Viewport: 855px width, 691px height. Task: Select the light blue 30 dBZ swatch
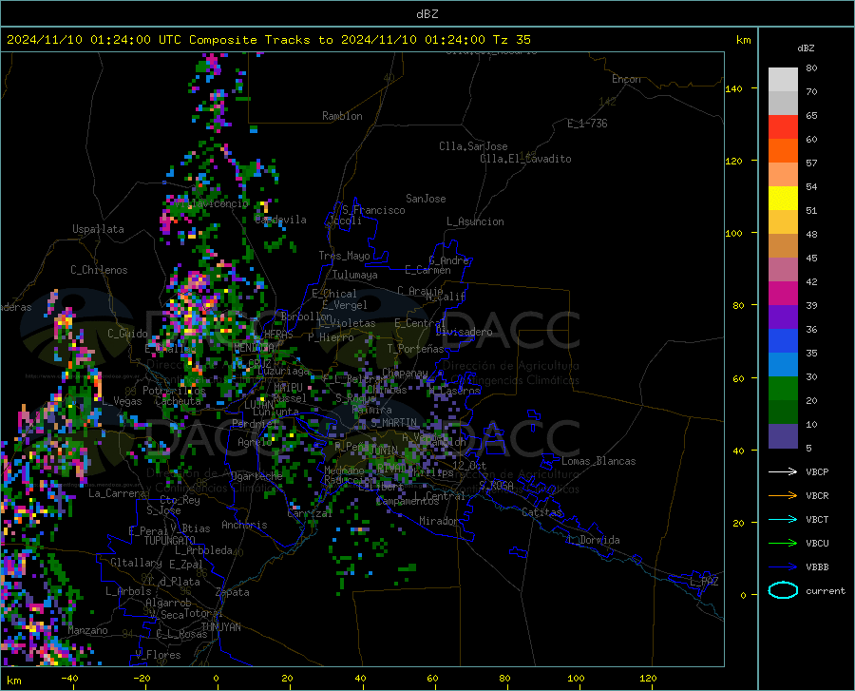[783, 365]
